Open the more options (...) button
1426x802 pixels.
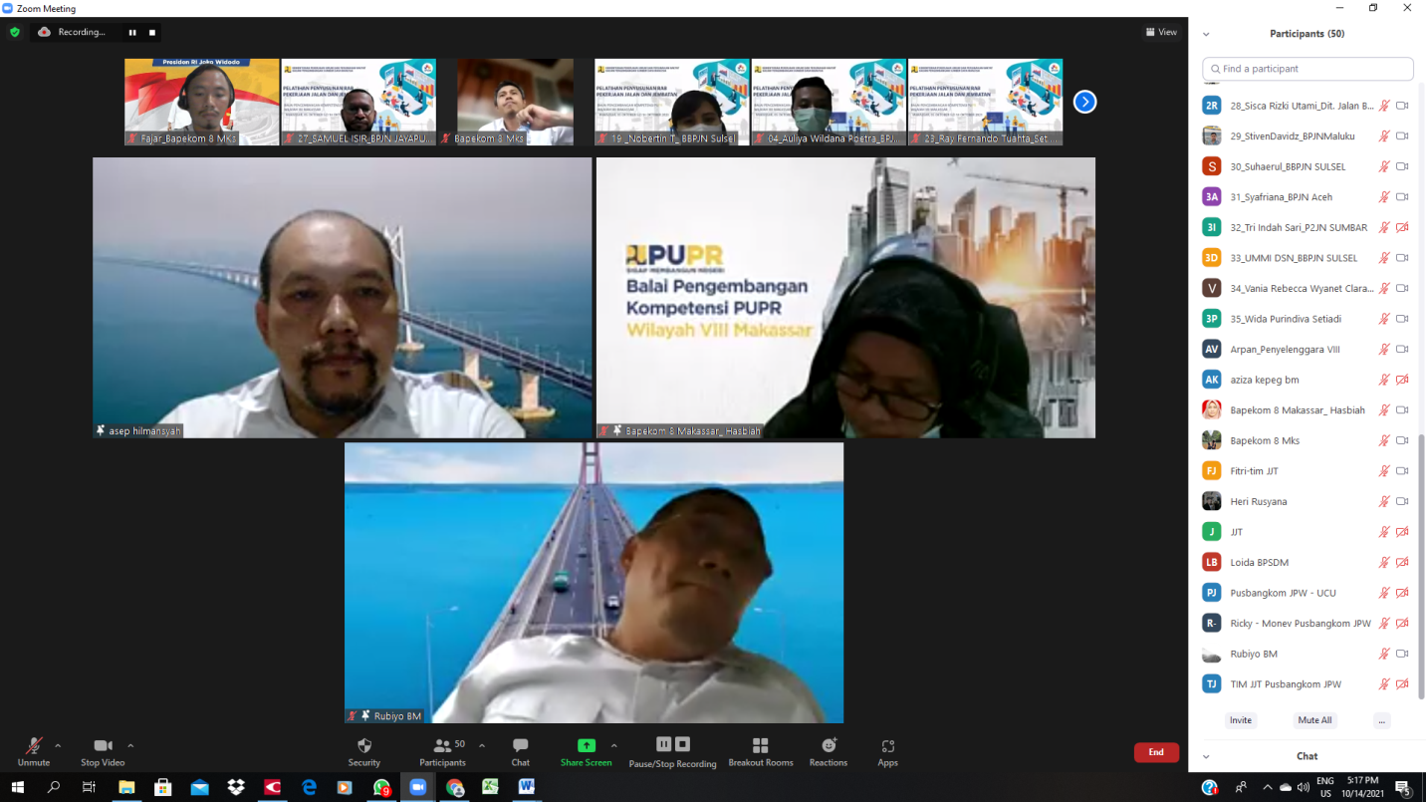(1381, 719)
